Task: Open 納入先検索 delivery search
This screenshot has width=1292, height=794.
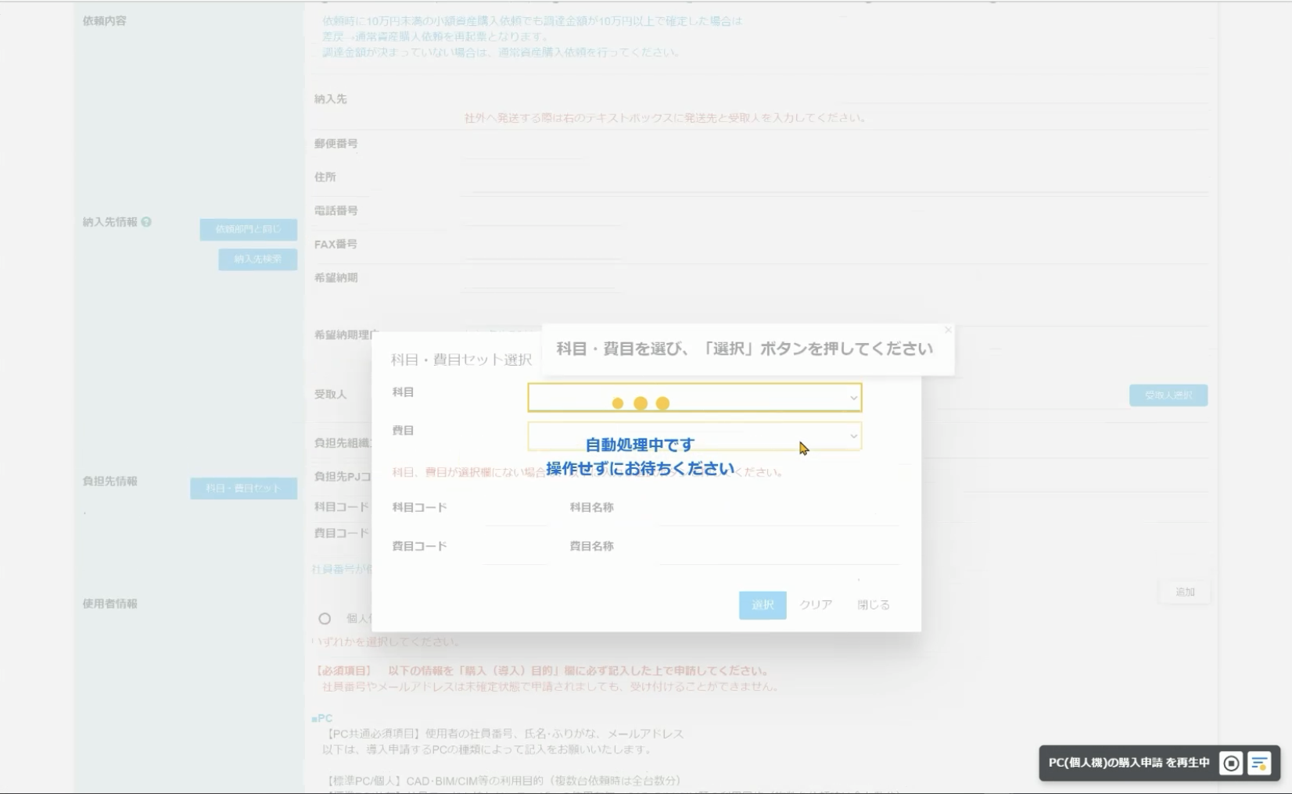Action: click(257, 259)
